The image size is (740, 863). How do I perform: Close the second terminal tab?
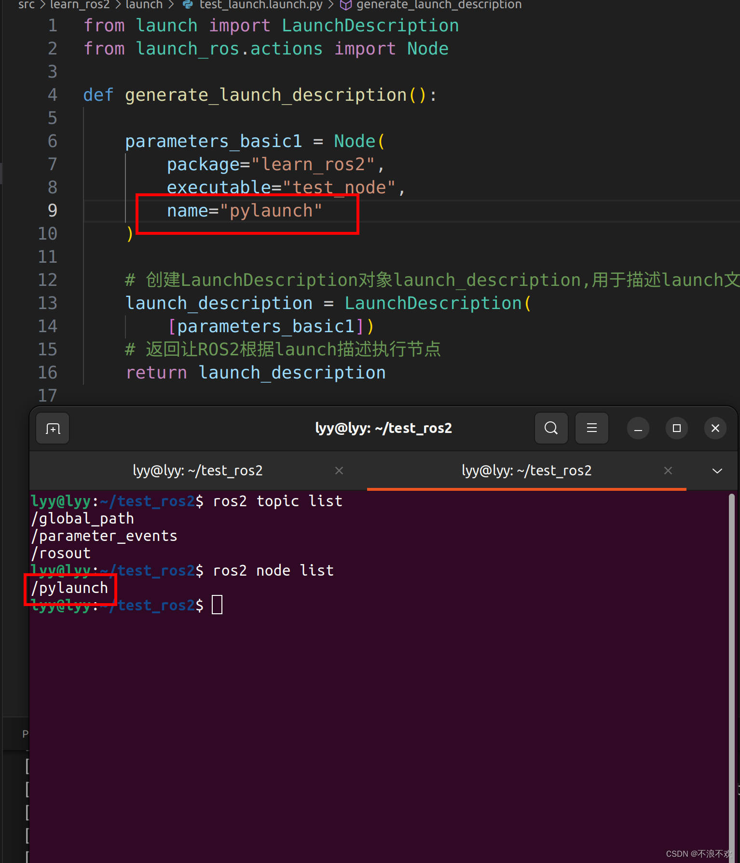668,471
